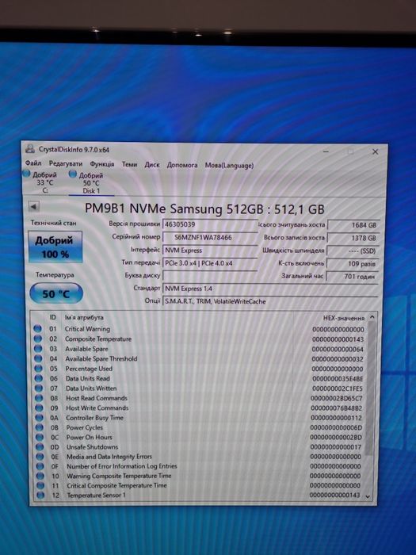Image resolution: width=416 pixels, height=555 pixels.
Task: Click the options field S.M.A.R.T., TRIM, VolatileWriteCache
Action: (x=271, y=301)
